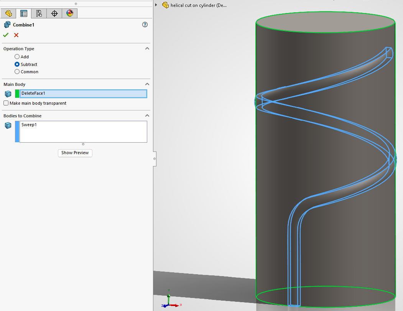Click the panel splitter collapse handle
This screenshot has height=311, width=403.
[x=155, y=159]
